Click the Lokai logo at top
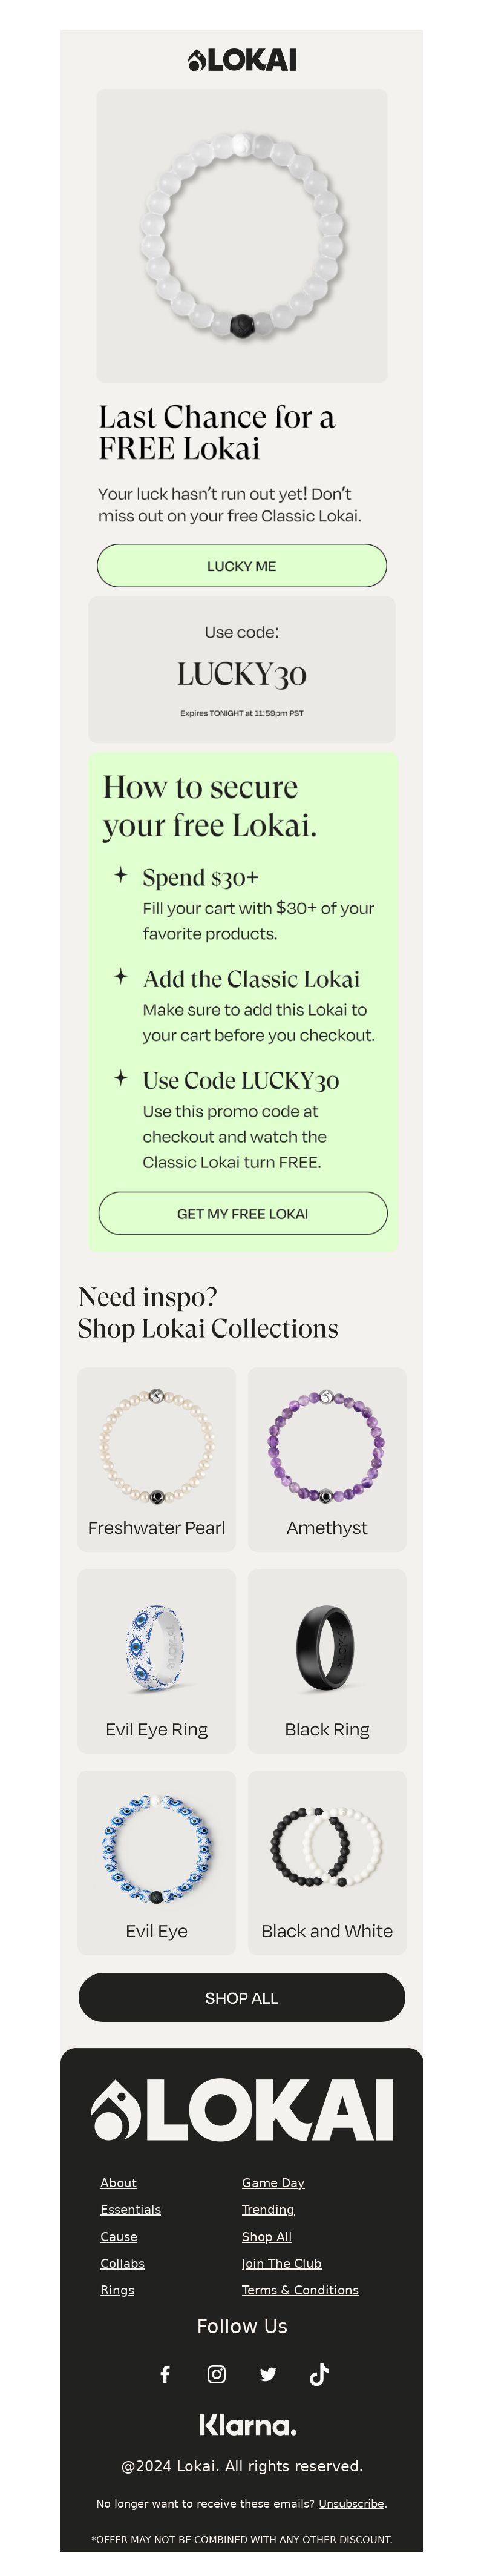This screenshot has height=2576, width=484. pyautogui.click(x=242, y=60)
